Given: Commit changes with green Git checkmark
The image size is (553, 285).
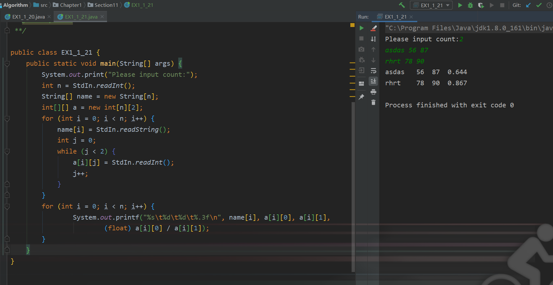Looking at the screenshot, I should click(539, 5).
